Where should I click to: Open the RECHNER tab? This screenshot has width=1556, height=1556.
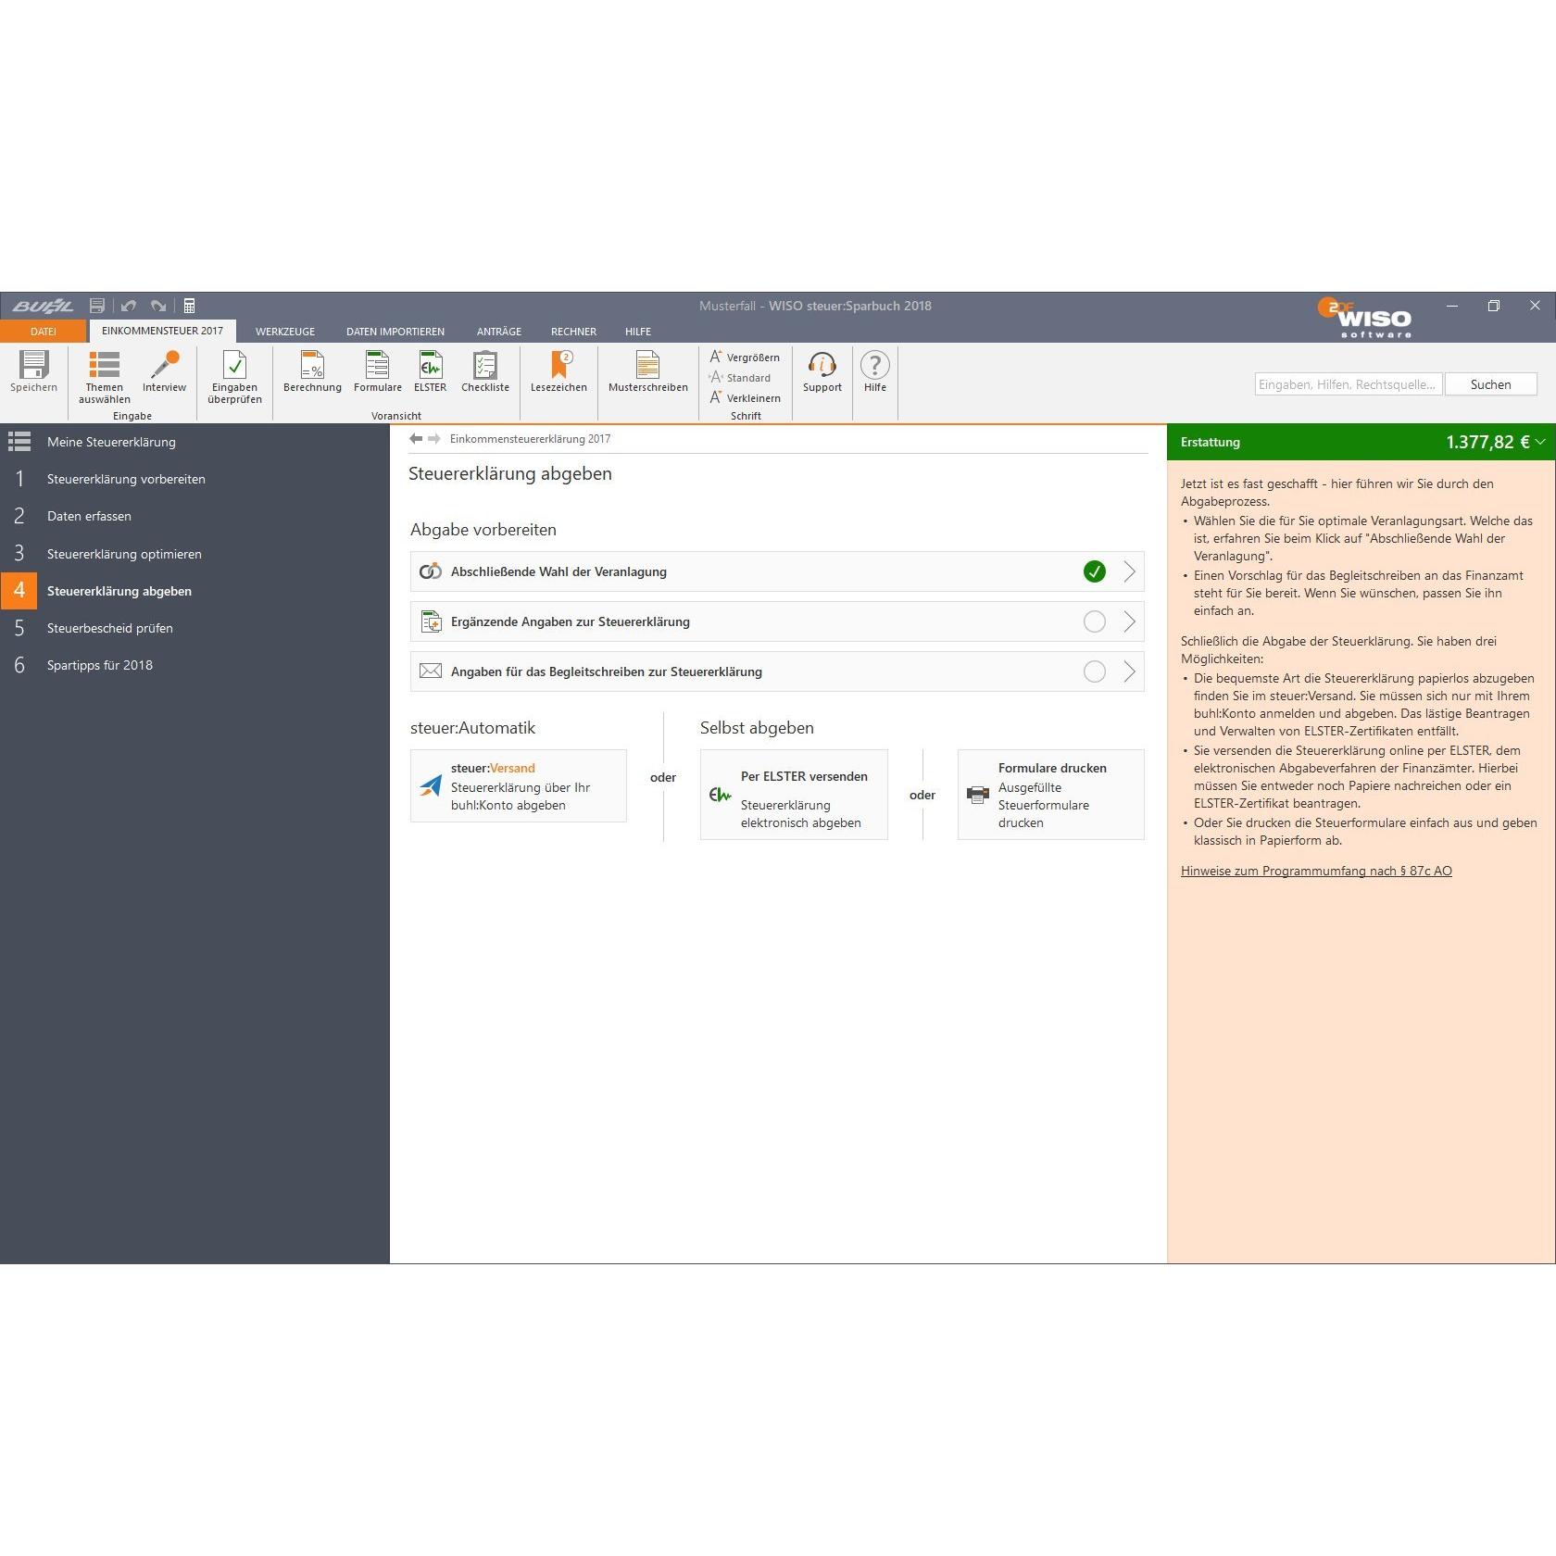pyautogui.click(x=573, y=331)
